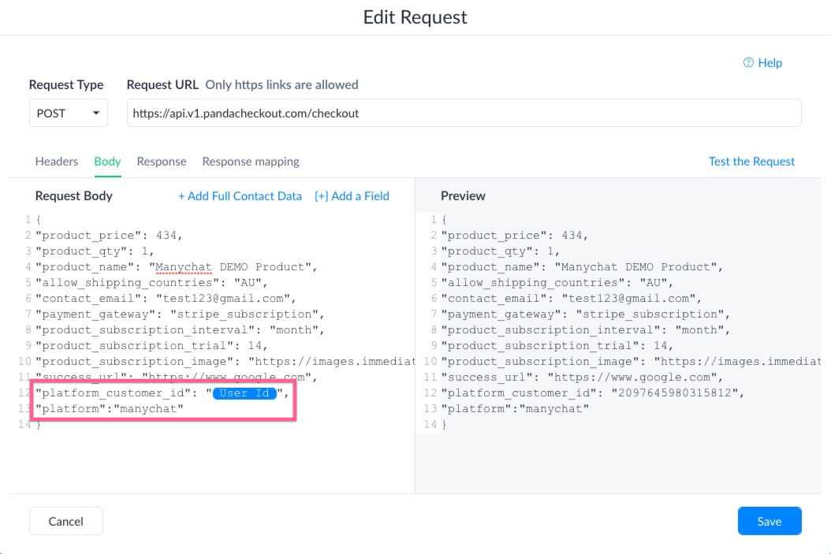Click product_name line in Preview pane
Image resolution: width=831 pixels, height=554 pixels.
click(x=583, y=267)
